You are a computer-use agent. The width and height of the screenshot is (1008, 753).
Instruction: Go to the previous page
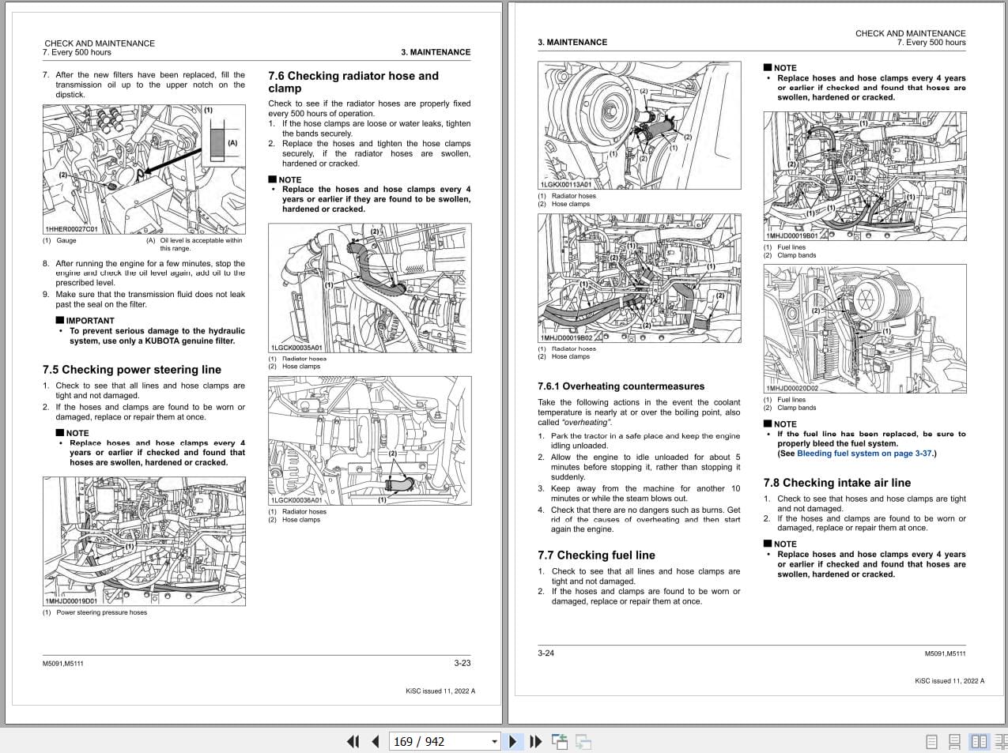[376, 741]
